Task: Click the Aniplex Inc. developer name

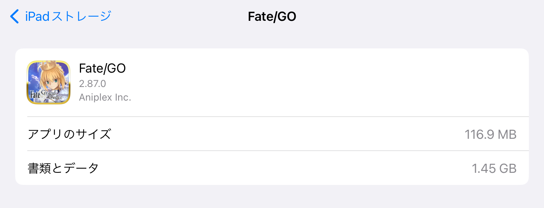Action: [105, 97]
